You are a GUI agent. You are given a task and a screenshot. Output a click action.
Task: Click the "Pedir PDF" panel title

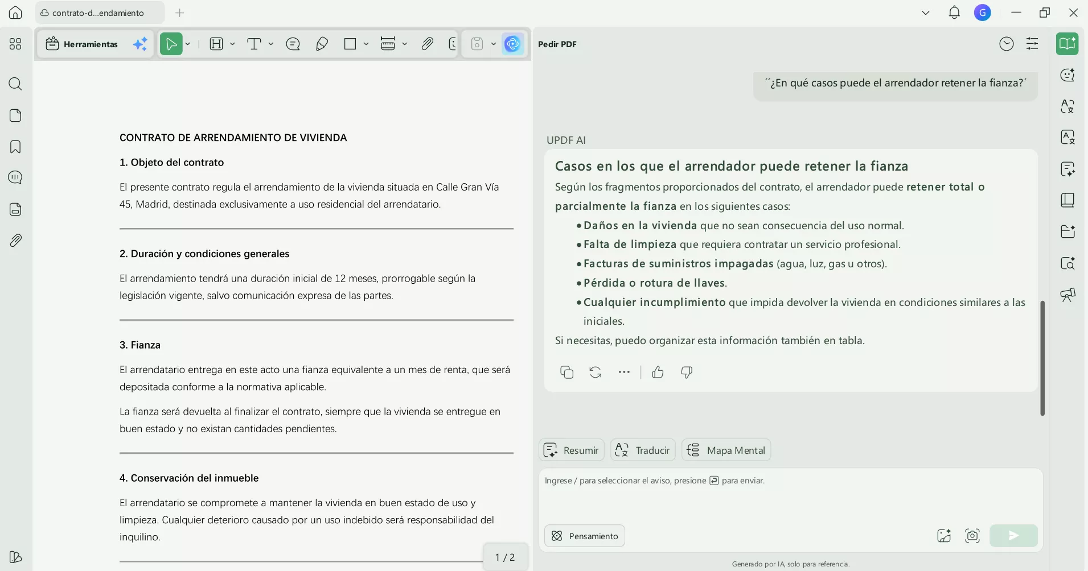[x=557, y=44]
